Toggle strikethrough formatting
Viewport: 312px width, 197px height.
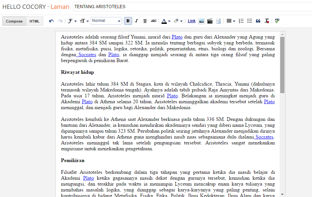tap(154, 21)
